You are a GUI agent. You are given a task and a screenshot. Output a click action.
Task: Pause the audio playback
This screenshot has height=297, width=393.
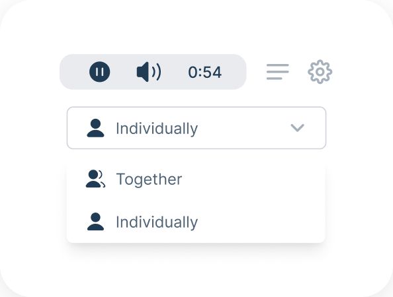[x=99, y=72]
